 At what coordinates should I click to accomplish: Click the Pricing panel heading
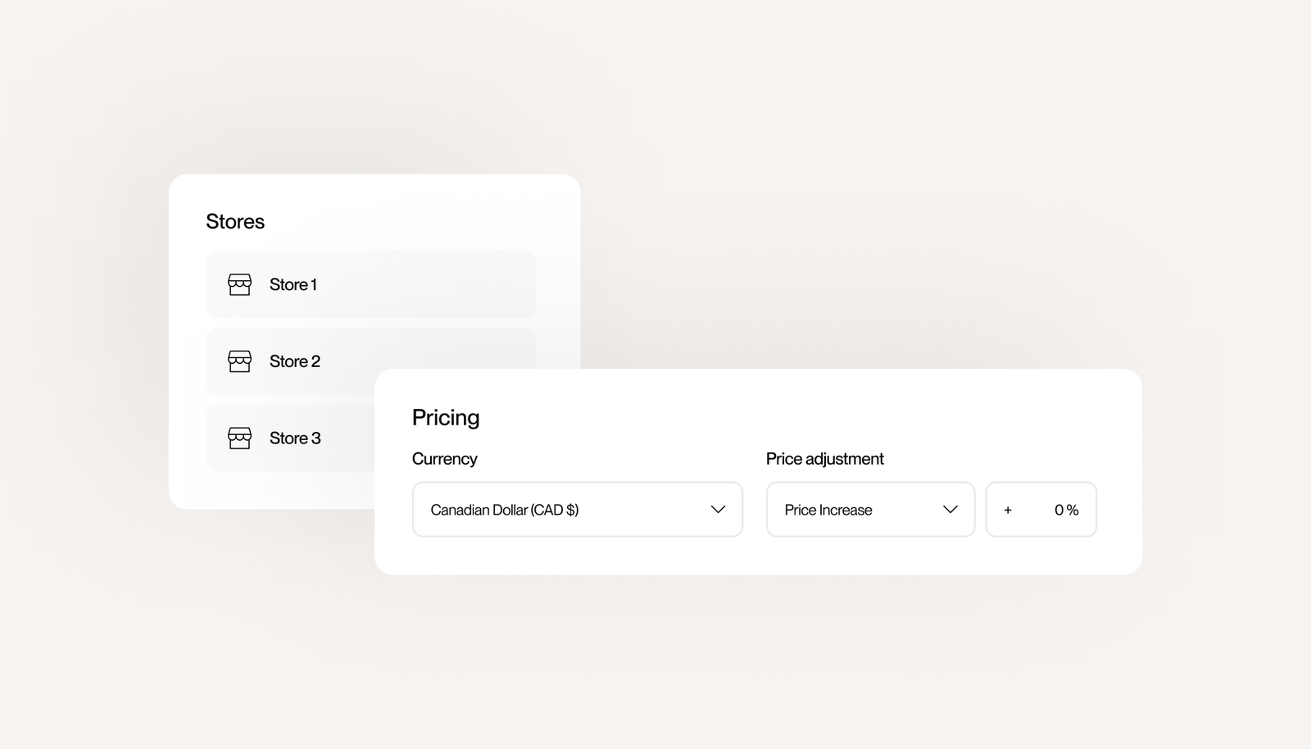(x=446, y=418)
